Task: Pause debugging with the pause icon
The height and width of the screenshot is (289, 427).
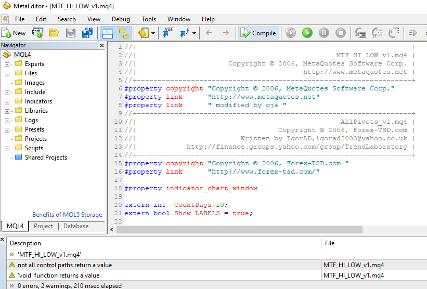Action: coord(324,33)
